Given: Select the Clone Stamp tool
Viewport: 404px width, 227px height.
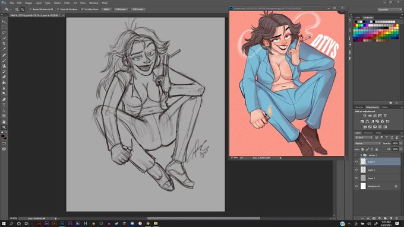Looking at the screenshot, I should [x=4, y=66].
